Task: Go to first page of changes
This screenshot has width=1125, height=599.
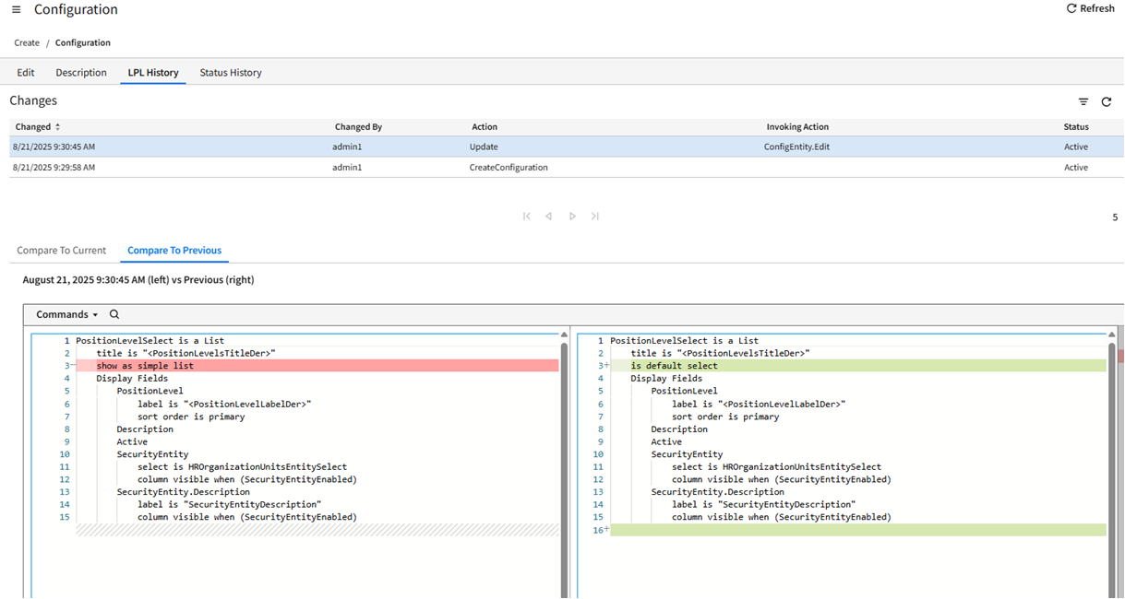Action: pos(527,217)
